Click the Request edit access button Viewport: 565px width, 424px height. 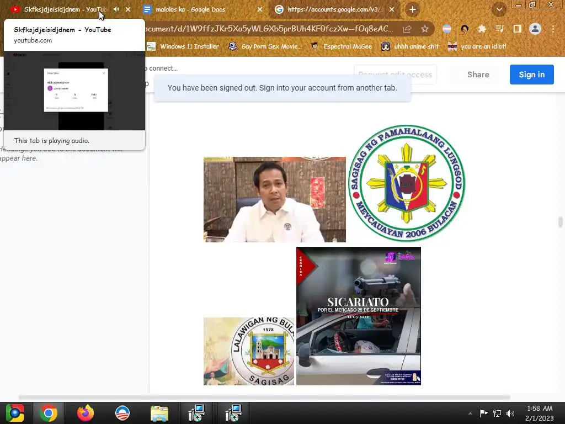click(x=395, y=75)
